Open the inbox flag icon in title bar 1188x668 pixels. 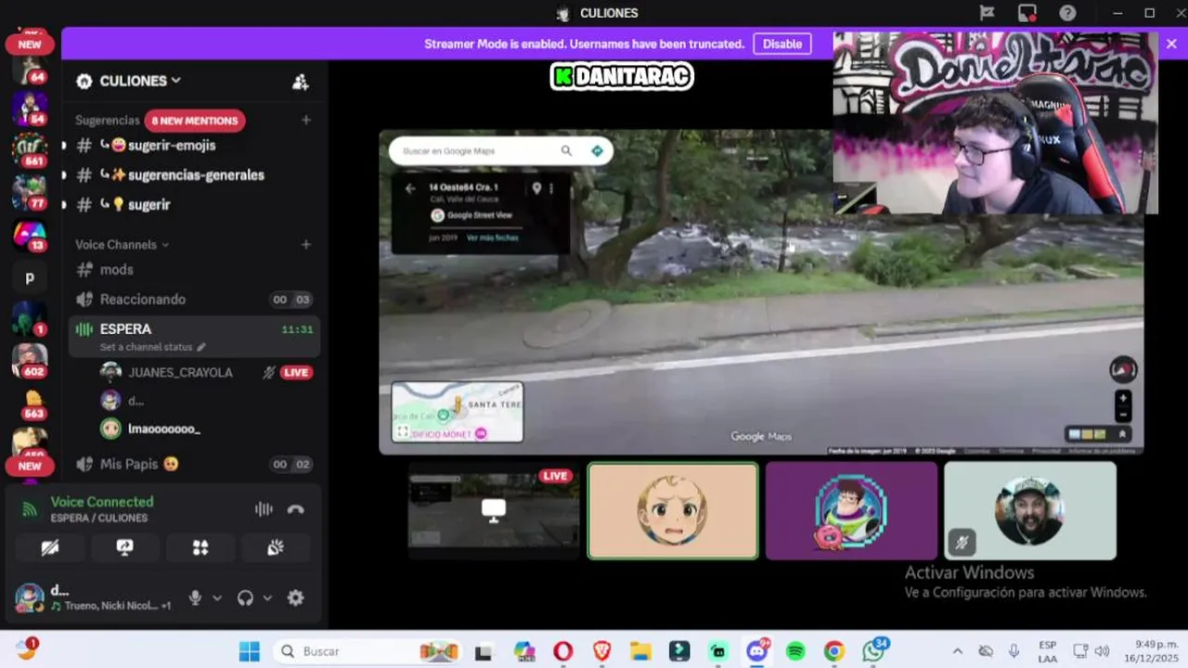[x=987, y=13]
